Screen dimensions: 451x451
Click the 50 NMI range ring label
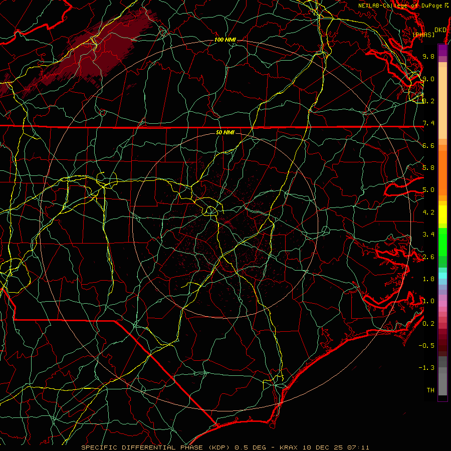click(x=225, y=132)
